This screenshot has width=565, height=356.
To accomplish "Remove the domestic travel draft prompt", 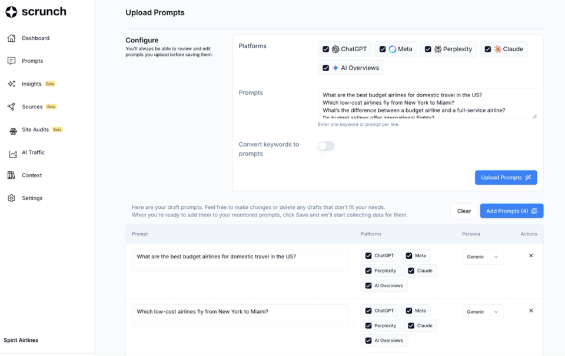I will click(531, 255).
